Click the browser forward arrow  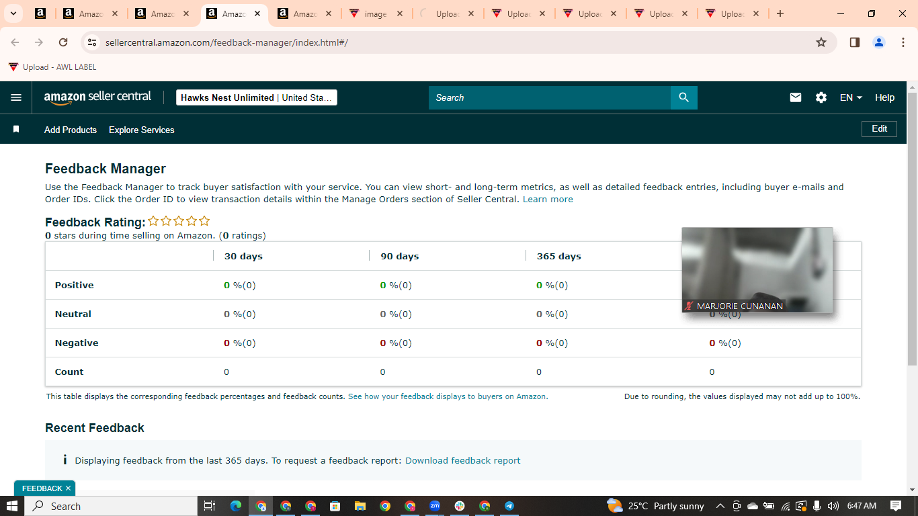tap(39, 42)
